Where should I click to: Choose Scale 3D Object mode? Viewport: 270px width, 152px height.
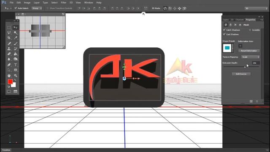point(184,8)
